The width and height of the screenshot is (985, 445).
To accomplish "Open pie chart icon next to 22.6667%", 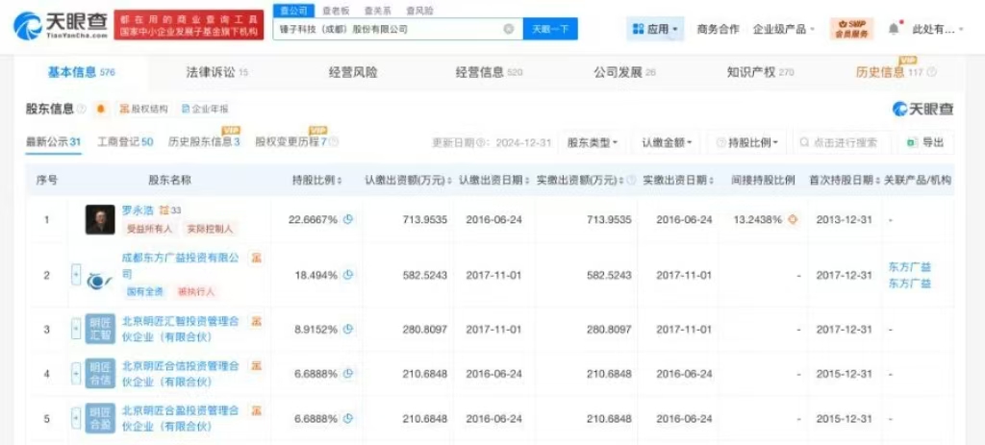I will tap(348, 219).
